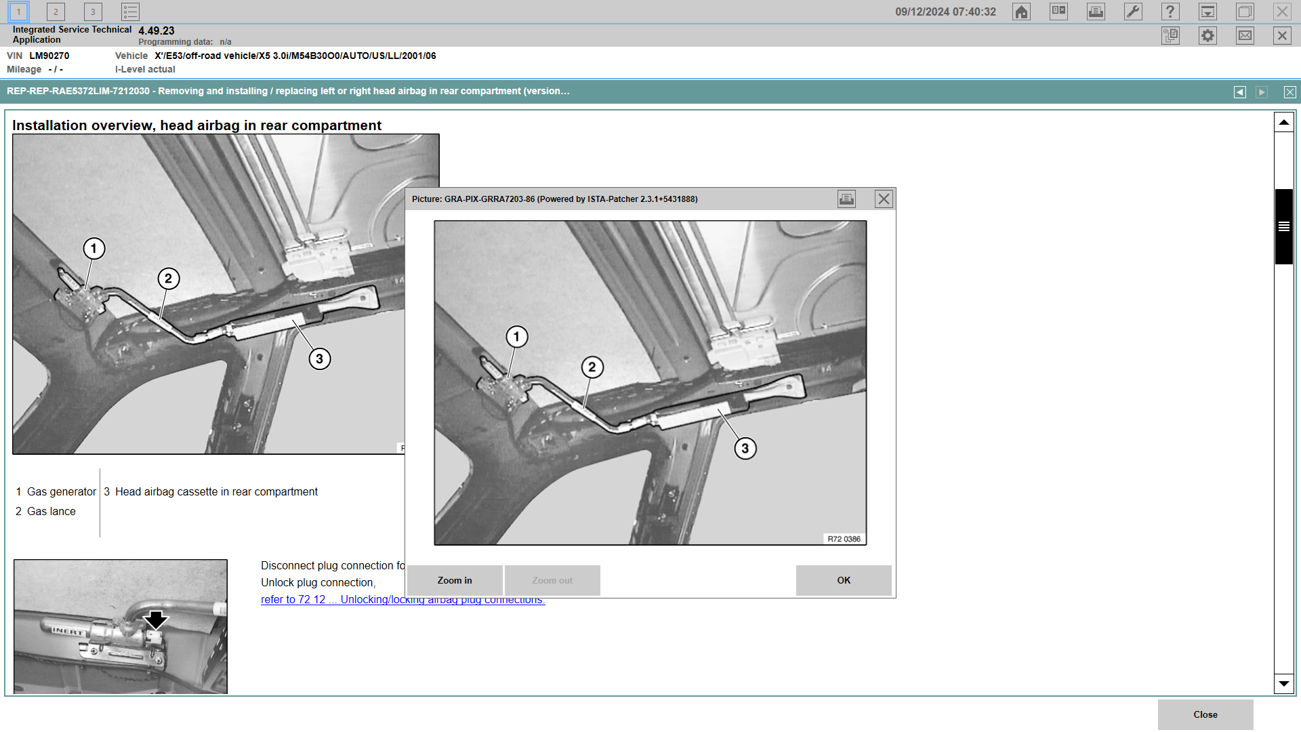Image resolution: width=1301 pixels, height=732 pixels.
Task: Switch to session tab 1
Action: (18, 12)
